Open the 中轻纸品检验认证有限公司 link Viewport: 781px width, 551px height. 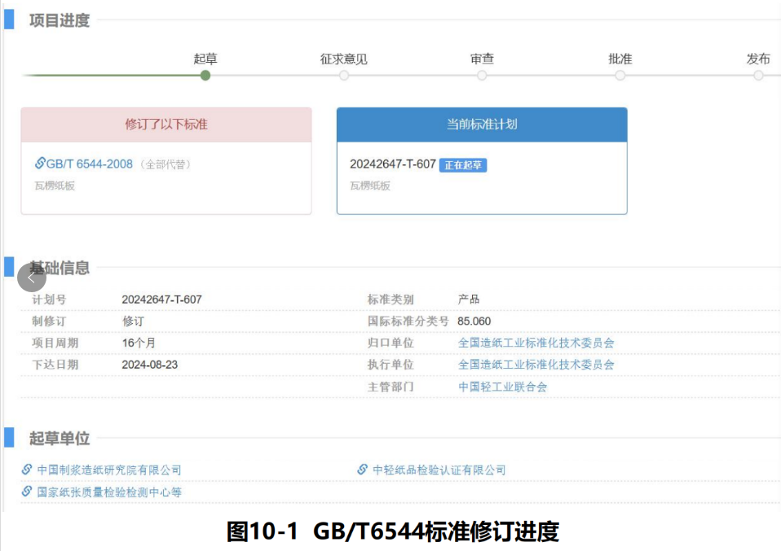click(439, 469)
